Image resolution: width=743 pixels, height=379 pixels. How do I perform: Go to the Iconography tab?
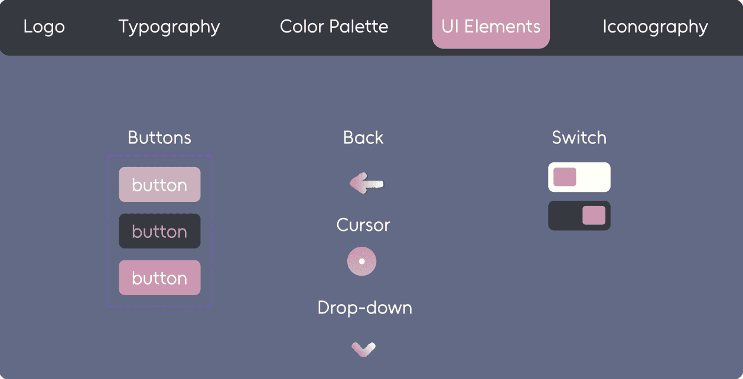(655, 27)
